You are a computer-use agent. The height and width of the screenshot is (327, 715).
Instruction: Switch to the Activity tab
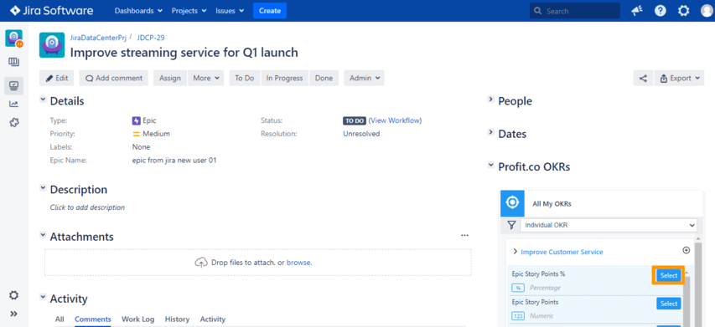pos(213,319)
